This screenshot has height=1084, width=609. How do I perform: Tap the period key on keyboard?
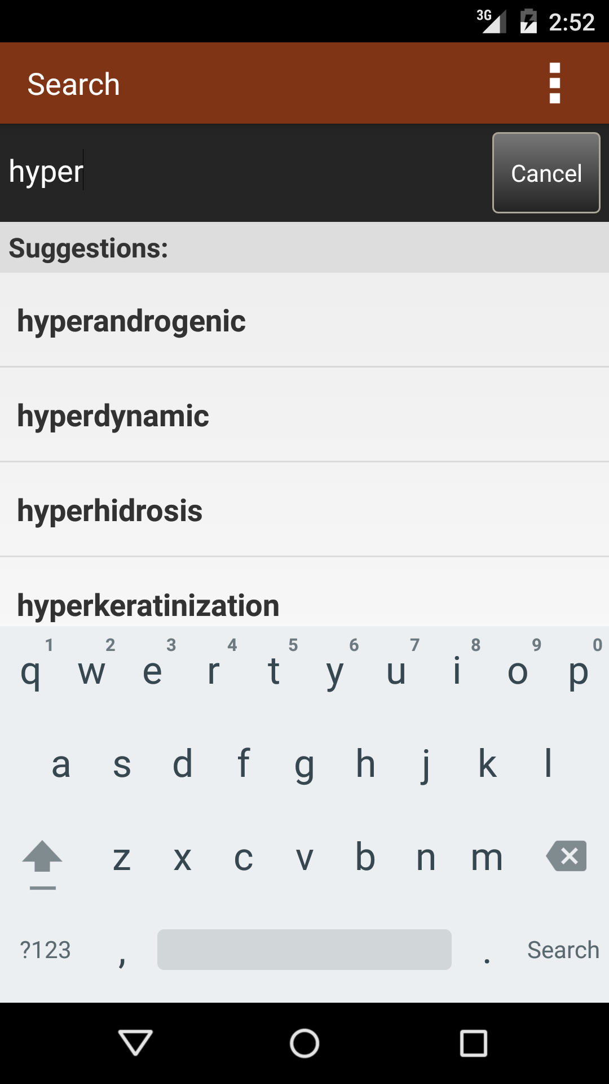(x=487, y=951)
